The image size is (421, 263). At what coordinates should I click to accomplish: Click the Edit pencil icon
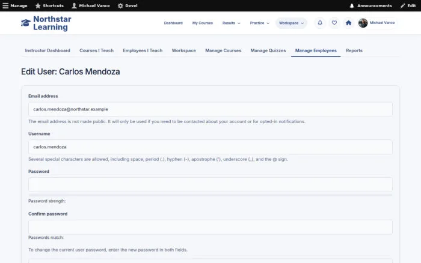[x=402, y=5]
